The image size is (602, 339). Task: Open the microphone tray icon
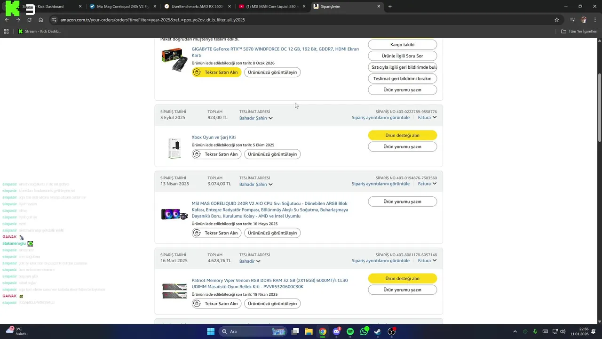535,331
